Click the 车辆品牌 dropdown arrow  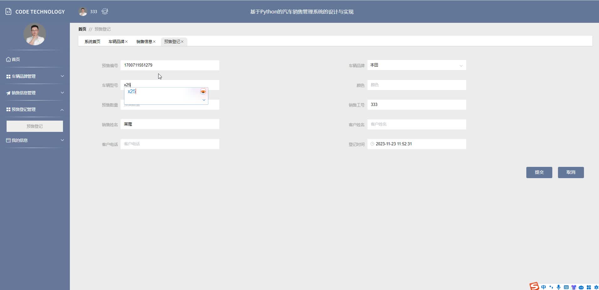[x=461, y=66]
